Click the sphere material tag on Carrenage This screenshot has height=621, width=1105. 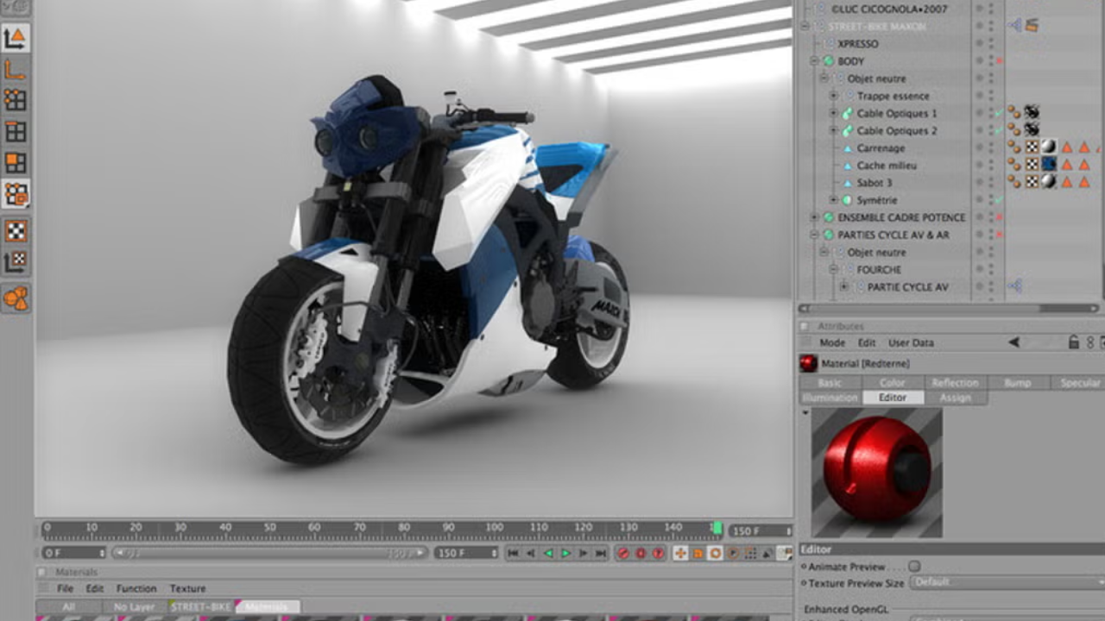(1048, 147)
